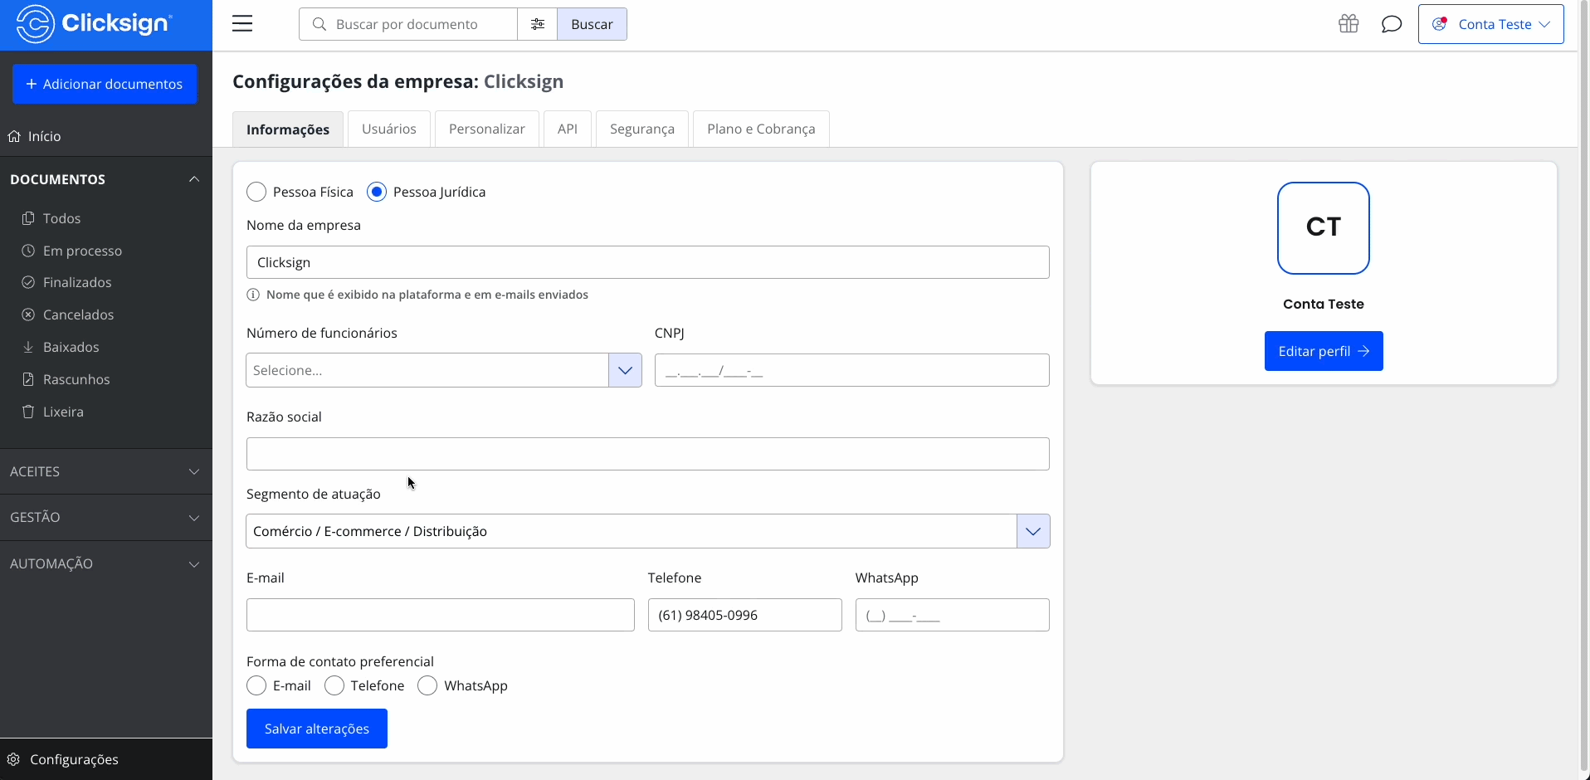Screen dimensions: 1590x780
Task: Click Salvar alterações button
Action: 317,729
